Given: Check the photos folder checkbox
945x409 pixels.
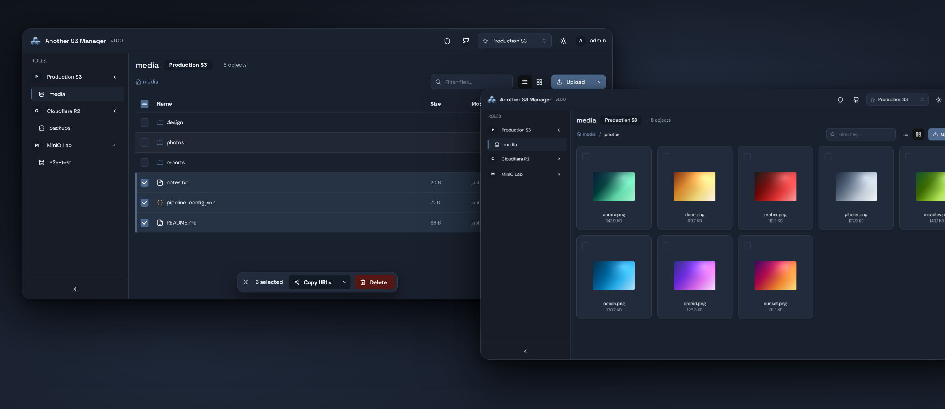Looking at the screenshot, I should (145, 142).
